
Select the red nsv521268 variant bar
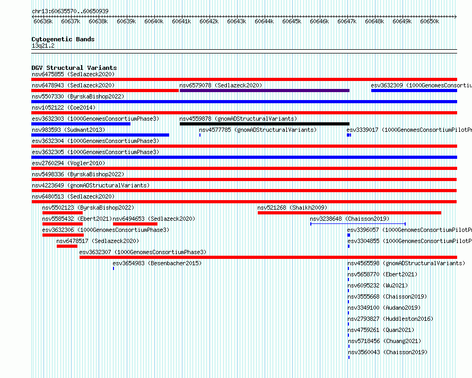(349, 213)
